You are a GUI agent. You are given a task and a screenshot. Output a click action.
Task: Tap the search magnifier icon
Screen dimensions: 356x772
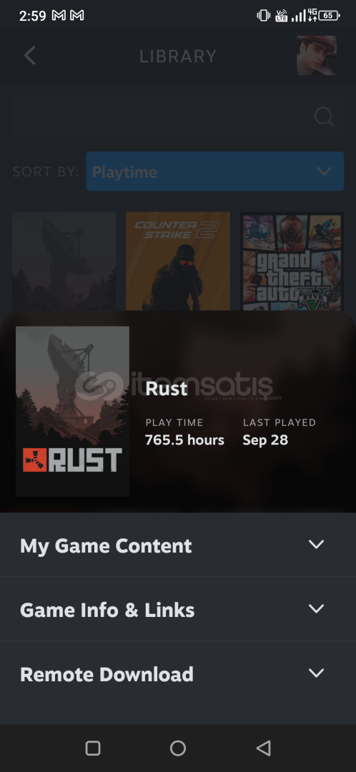[324, 117]
